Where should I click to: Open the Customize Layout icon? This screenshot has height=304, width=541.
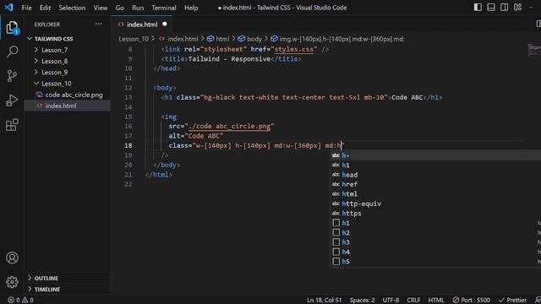point(517,8)
